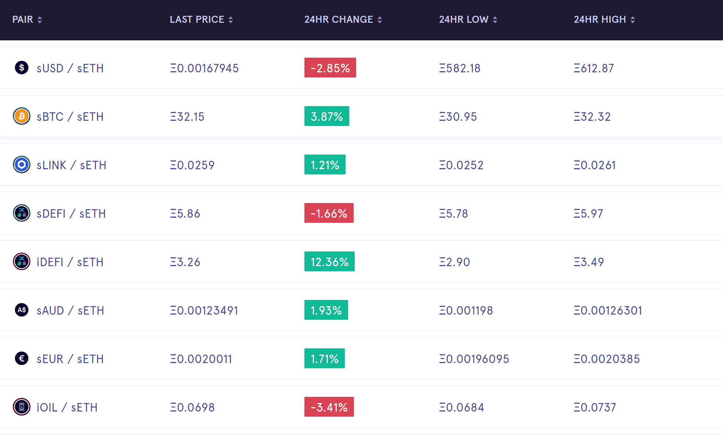Click the iOIL 24hr high value Ξ0.0737
723x435 pixels.
(595, 407)
